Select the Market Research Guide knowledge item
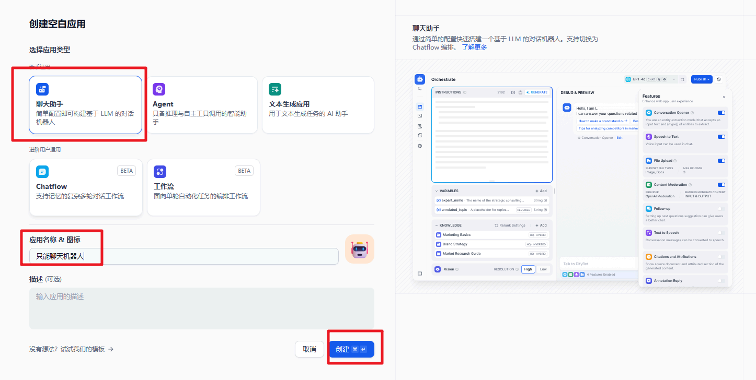The width and height of the screenshot is (756, 380). pyautogui.click(x=492, y=254)
